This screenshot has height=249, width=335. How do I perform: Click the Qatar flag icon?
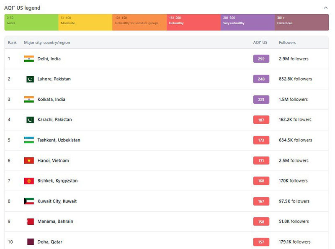point(30,242)
